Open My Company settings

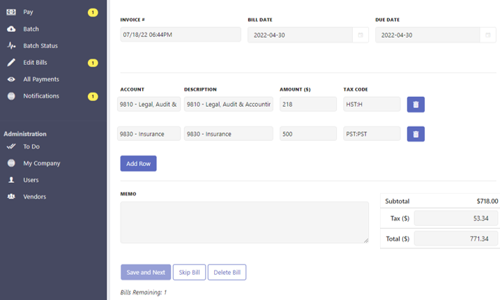41,163
